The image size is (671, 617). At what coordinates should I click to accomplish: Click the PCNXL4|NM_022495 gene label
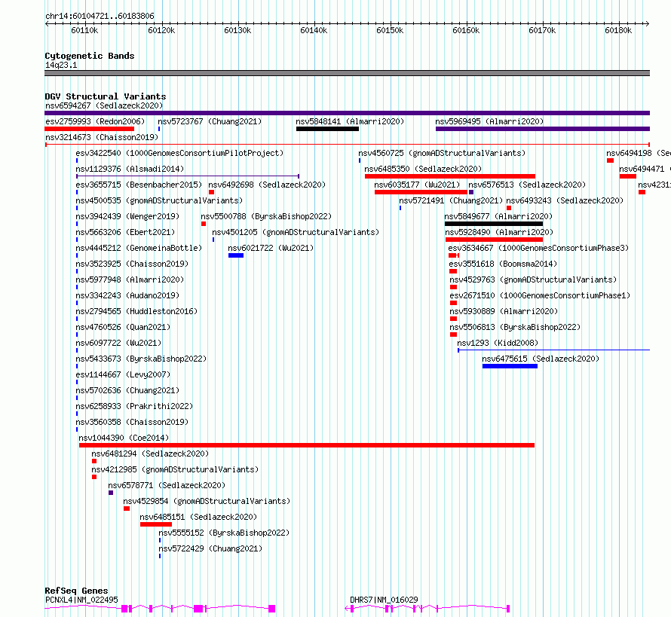(81, 600)
